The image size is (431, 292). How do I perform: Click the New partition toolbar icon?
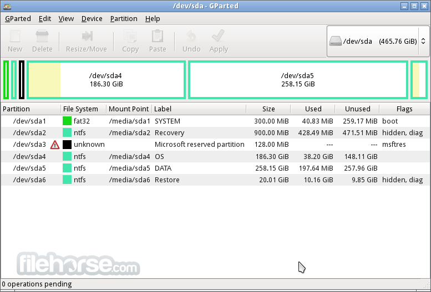tap(15, 36)
